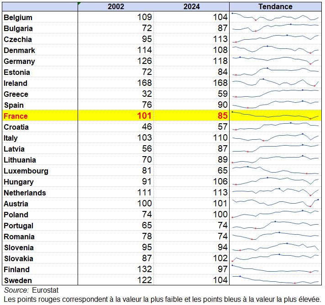325x305 pixels.
Task: Click the Austria row label
Action: point(16,204)
